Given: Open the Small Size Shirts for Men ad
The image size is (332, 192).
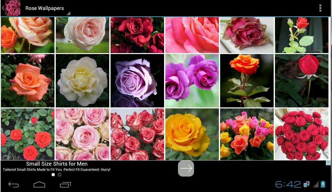Looking at the screenshot, I should click(57, 164).
